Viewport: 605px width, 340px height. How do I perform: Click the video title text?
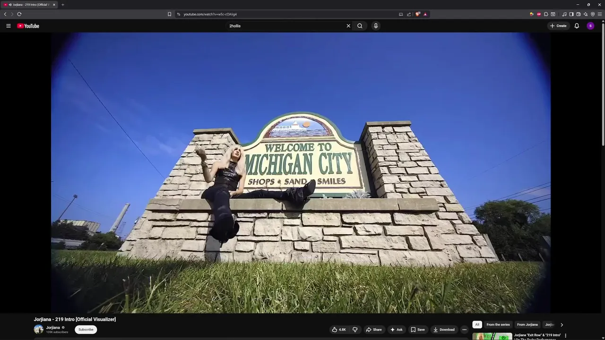coord(75,319)
